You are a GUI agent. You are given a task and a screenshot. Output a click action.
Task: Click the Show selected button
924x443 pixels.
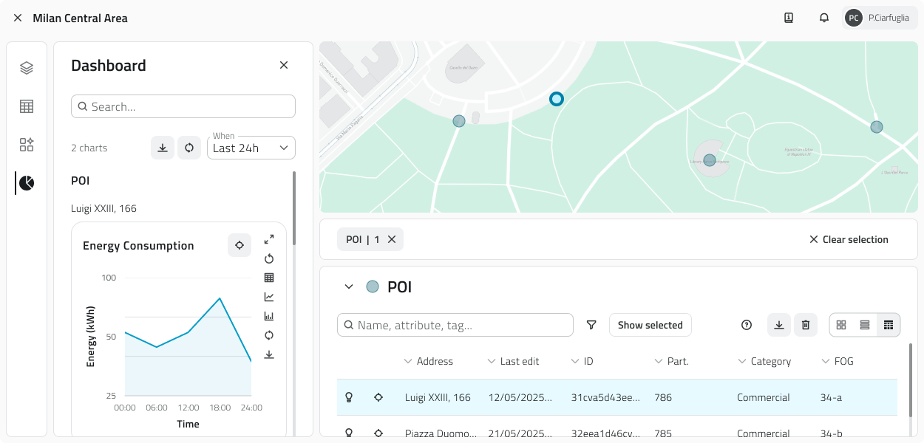coord(650,325)
